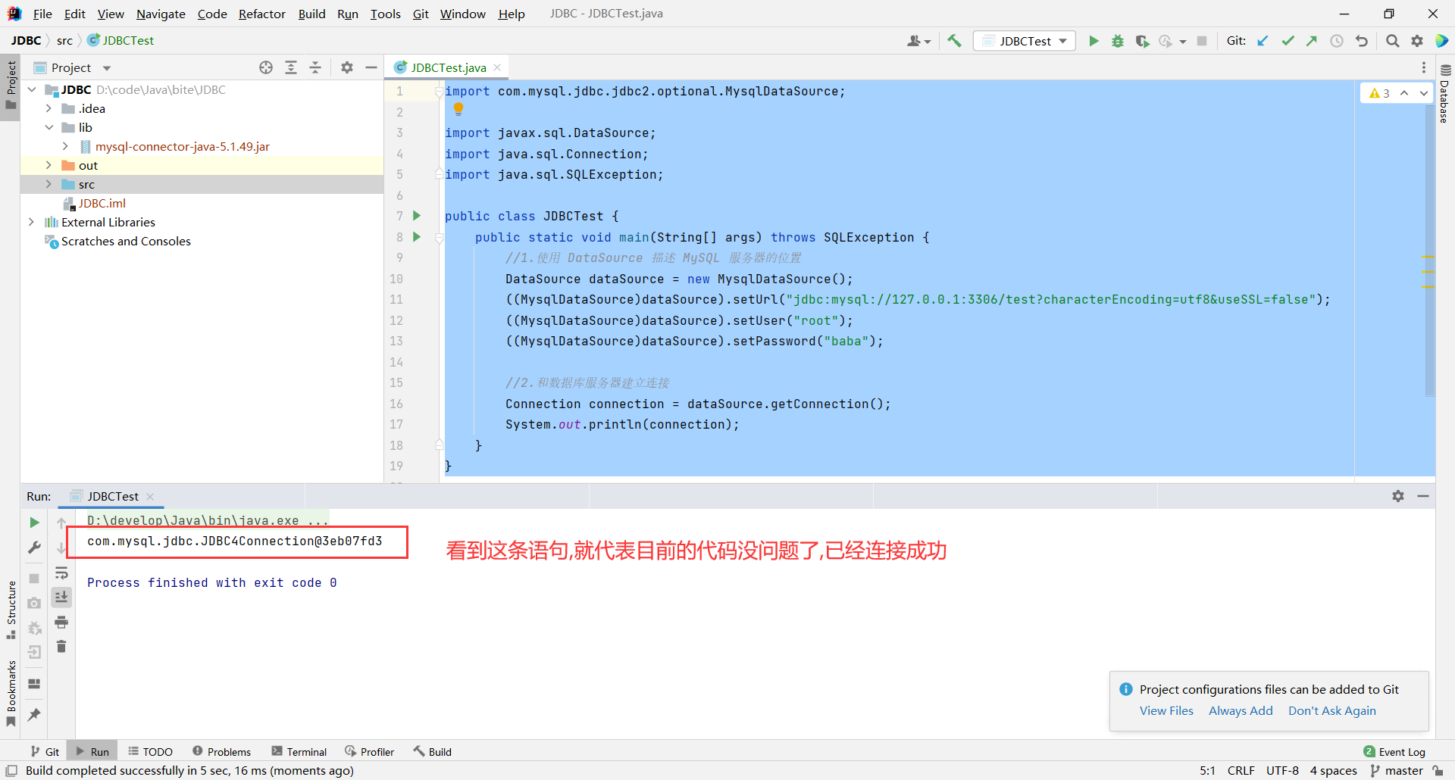The image size is (1455, 780).
Task: Click View Files in the notification popup
Action: [x=1166, y=710]
